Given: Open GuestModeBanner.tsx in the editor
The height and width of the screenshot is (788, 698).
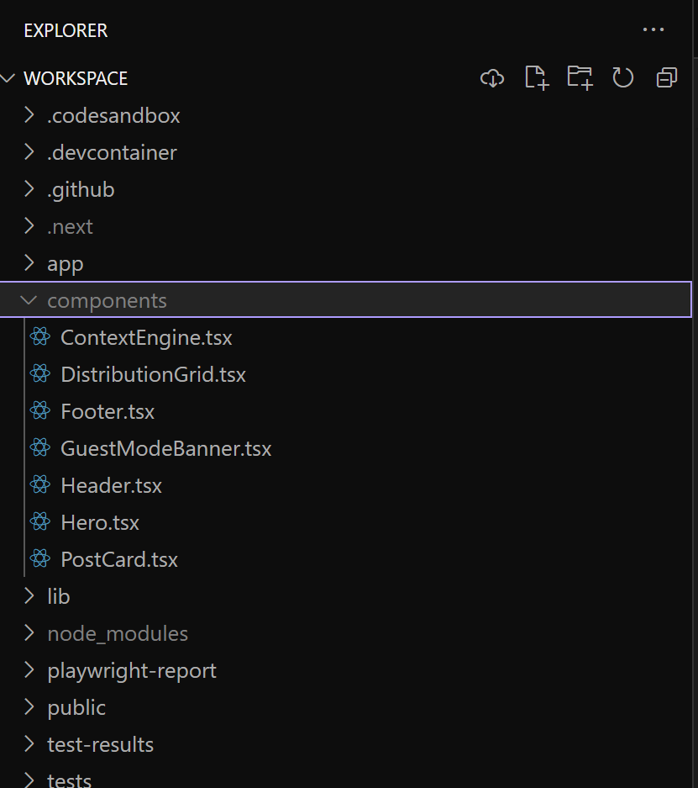Looking at the screenshot, I should (x=165, y=448).
